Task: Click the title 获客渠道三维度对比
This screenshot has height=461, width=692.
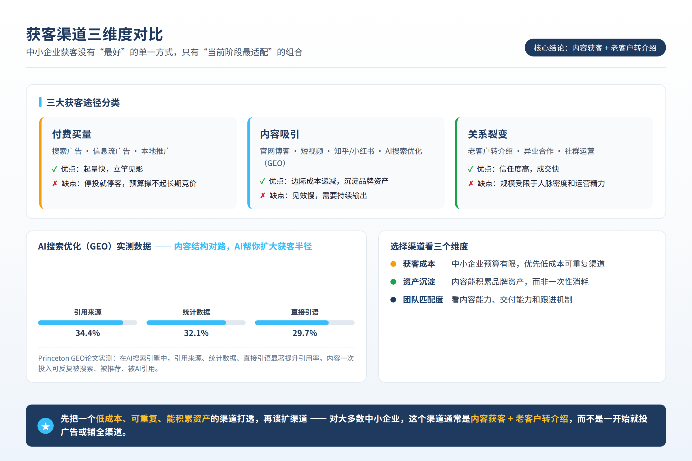Action: (95, 34)
